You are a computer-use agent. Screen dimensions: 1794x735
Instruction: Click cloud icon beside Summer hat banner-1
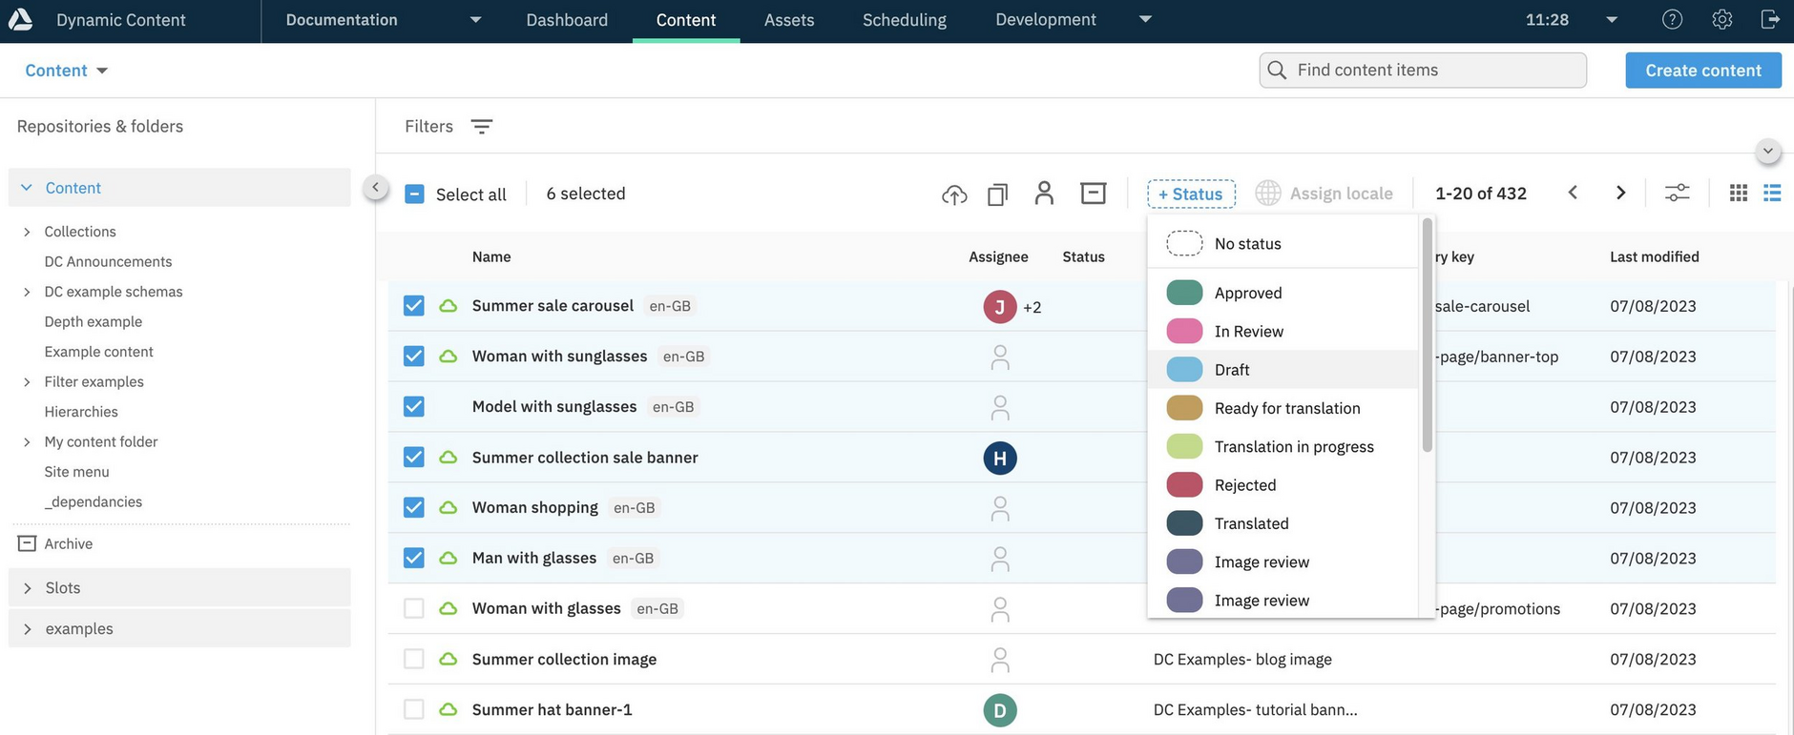point(448,709)
